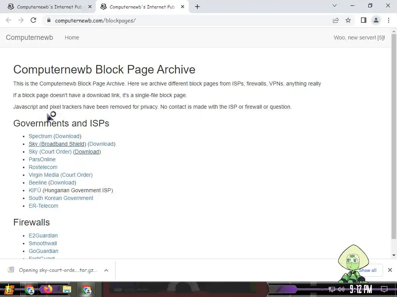Screen dimensions: 397x297
Task: Go back using browser back arrow
Action: [9, 20]
